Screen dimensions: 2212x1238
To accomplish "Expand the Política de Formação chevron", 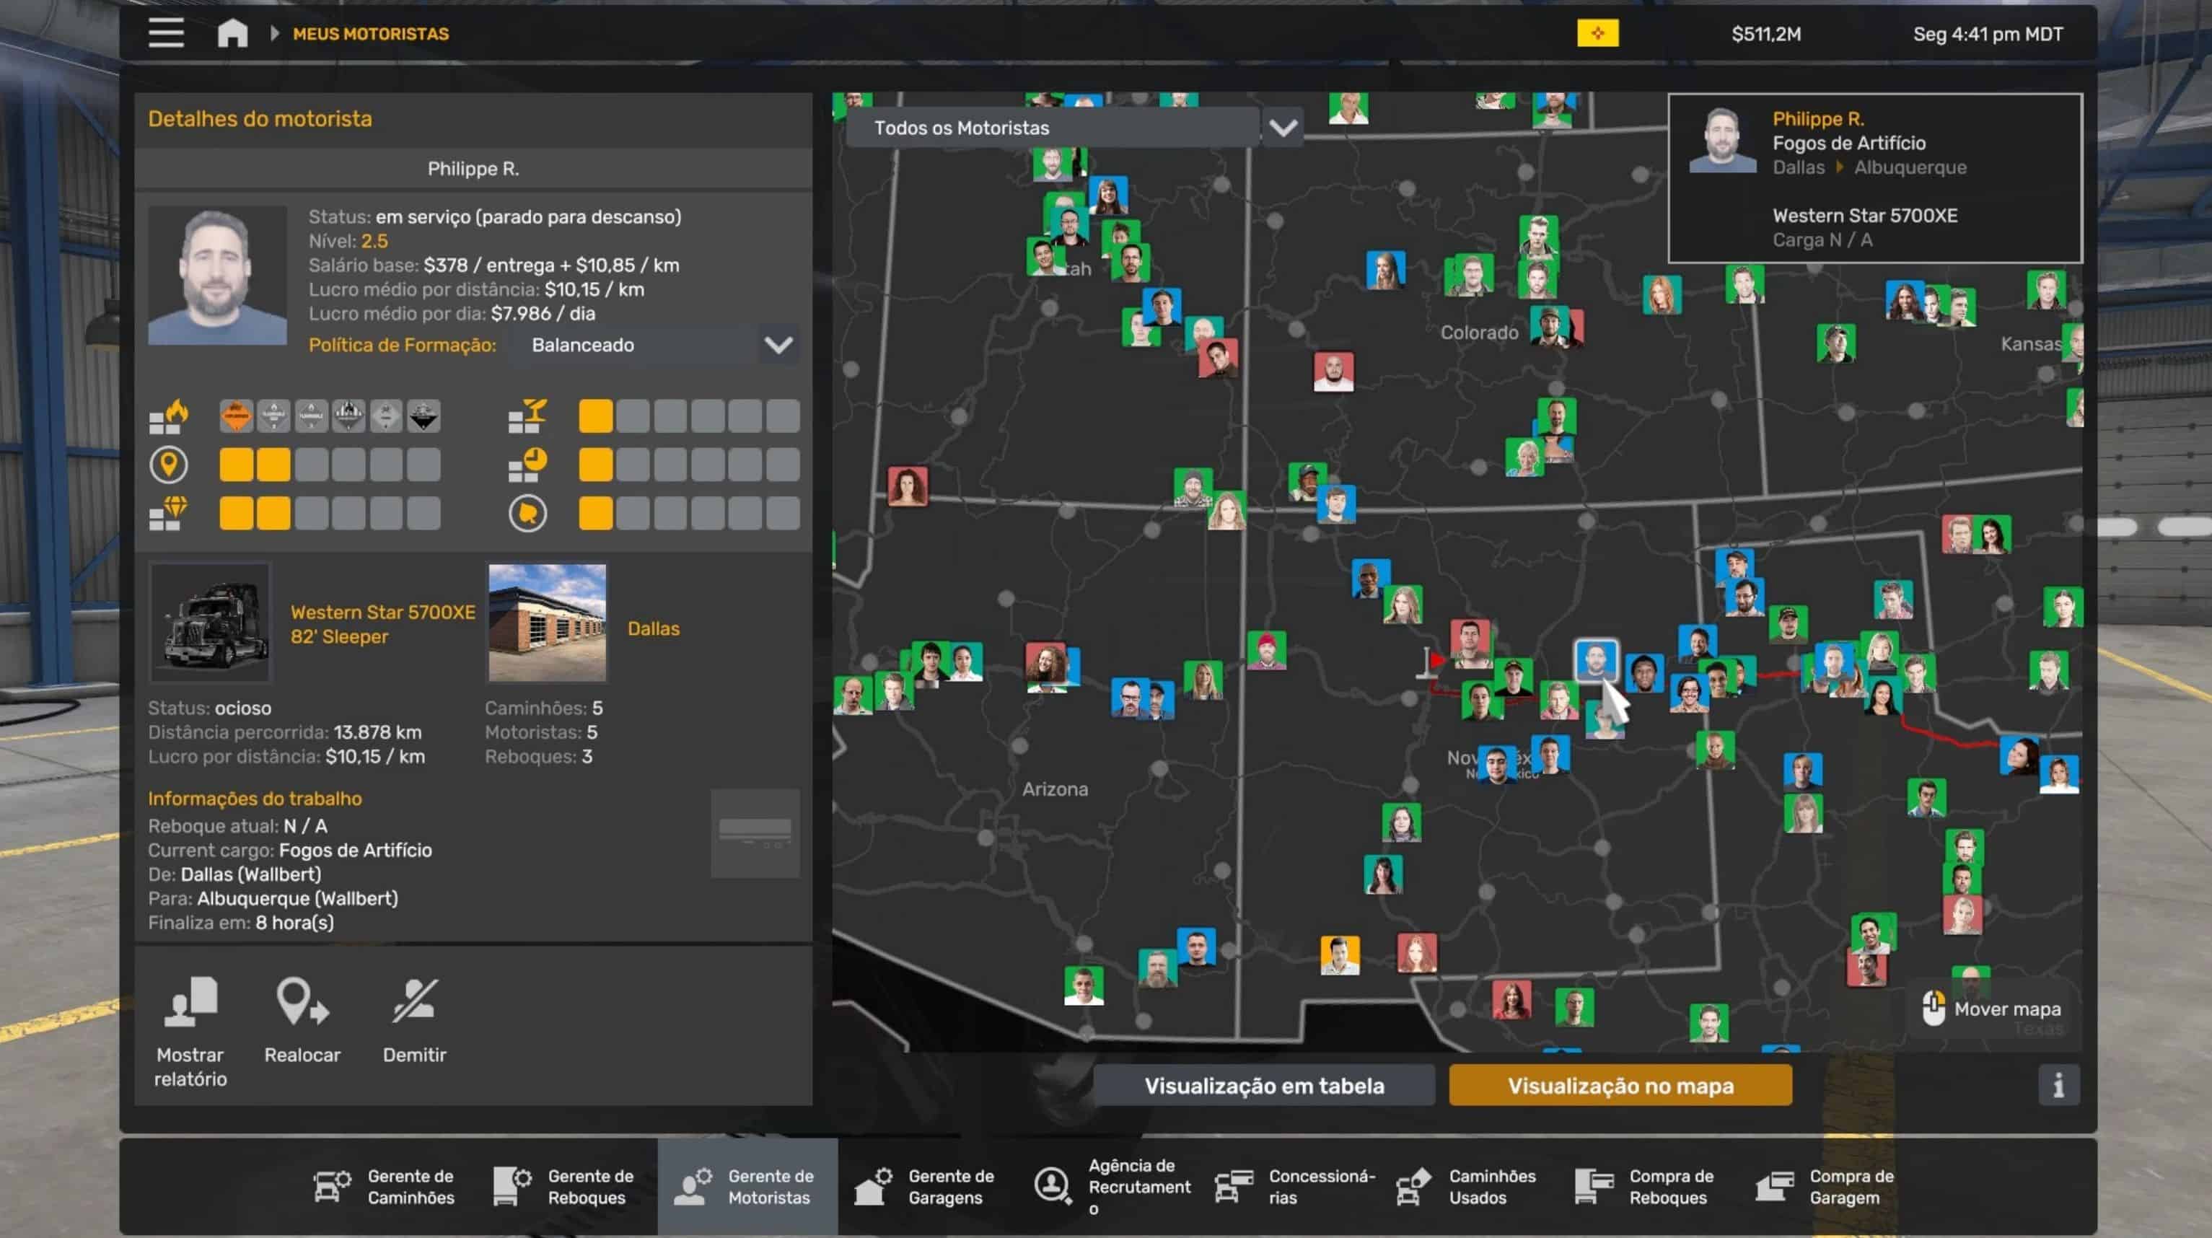I will click(778, 345).
